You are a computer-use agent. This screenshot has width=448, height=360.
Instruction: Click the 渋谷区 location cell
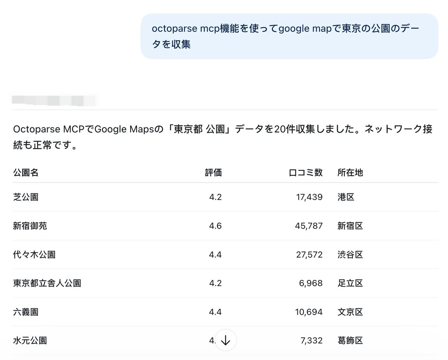pyautogui.click(x=350, y=255)
